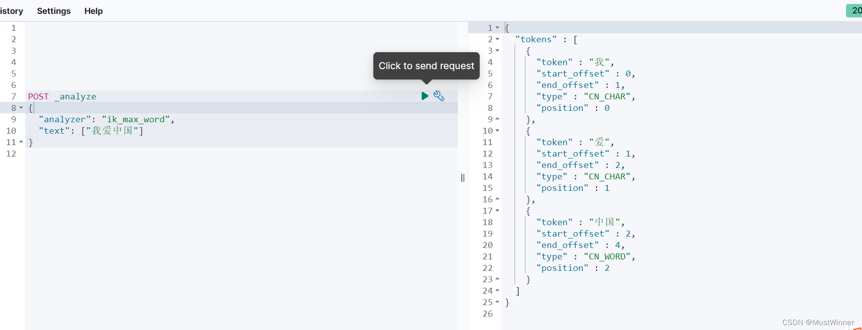
Task: Click the POST _analyze request line
Action: click(x=62, y=96)
